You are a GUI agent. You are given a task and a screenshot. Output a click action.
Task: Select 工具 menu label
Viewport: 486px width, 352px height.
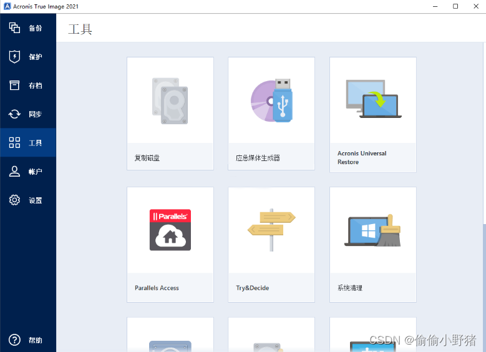36,143
